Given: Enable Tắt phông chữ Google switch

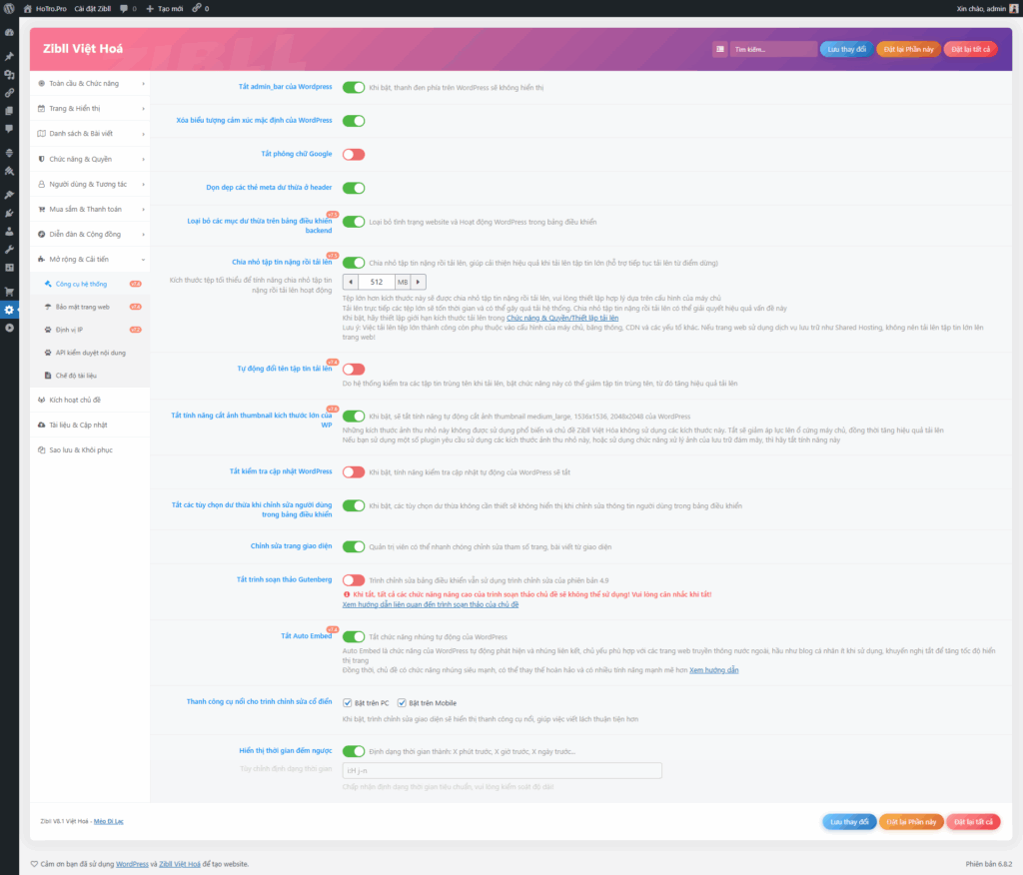Looking at the screenshot, I should coord(354,155).
